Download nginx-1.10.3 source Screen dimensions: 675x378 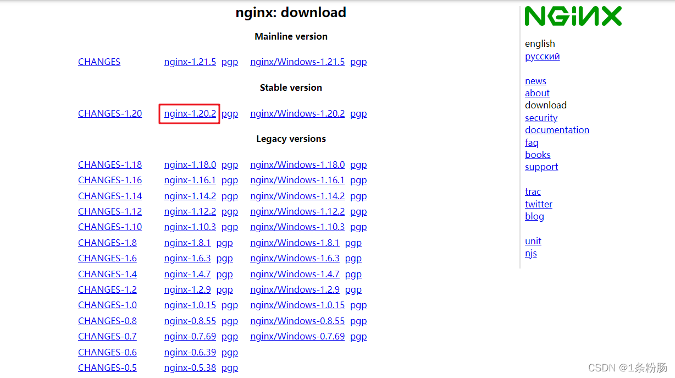(x=190, y=227)
